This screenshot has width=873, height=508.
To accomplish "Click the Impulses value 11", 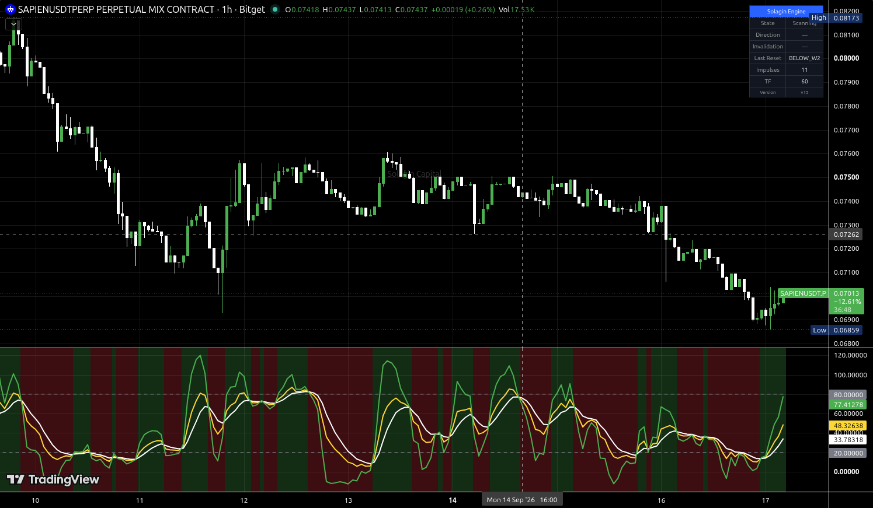I will tap(804, 70).
